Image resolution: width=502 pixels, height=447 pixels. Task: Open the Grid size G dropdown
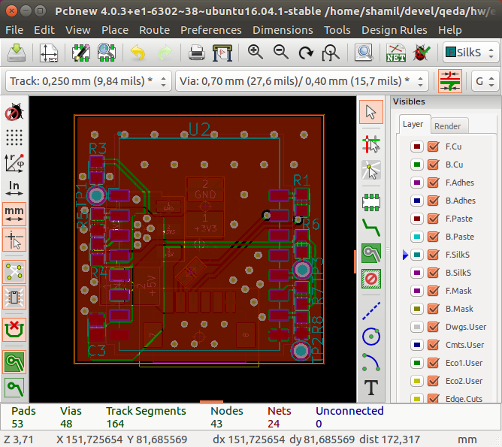click(485, 81)
